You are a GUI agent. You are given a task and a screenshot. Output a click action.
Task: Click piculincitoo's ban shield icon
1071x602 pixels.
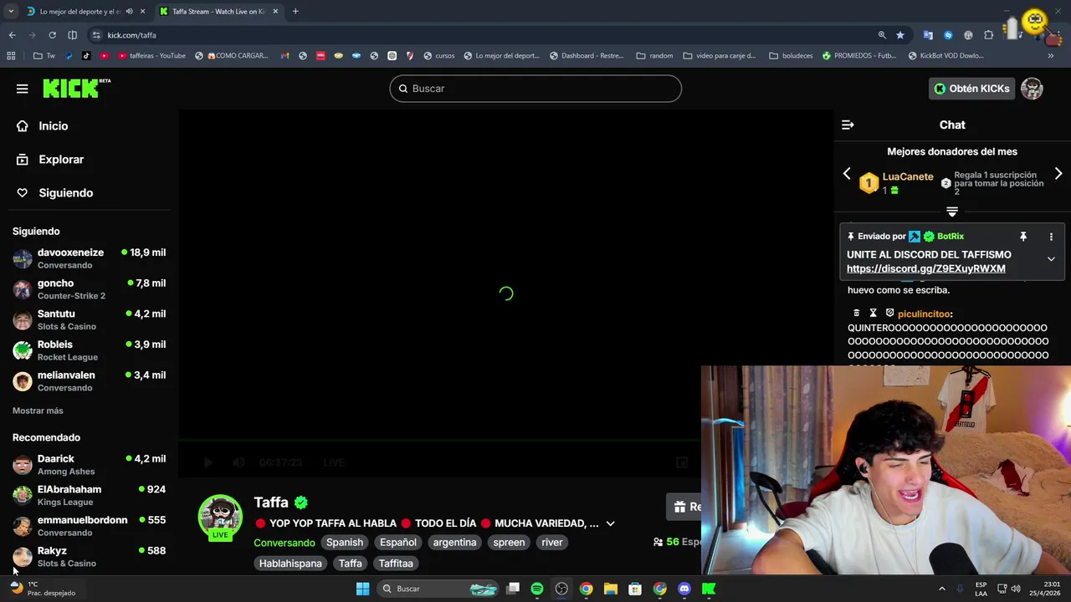tap(889, 314)
